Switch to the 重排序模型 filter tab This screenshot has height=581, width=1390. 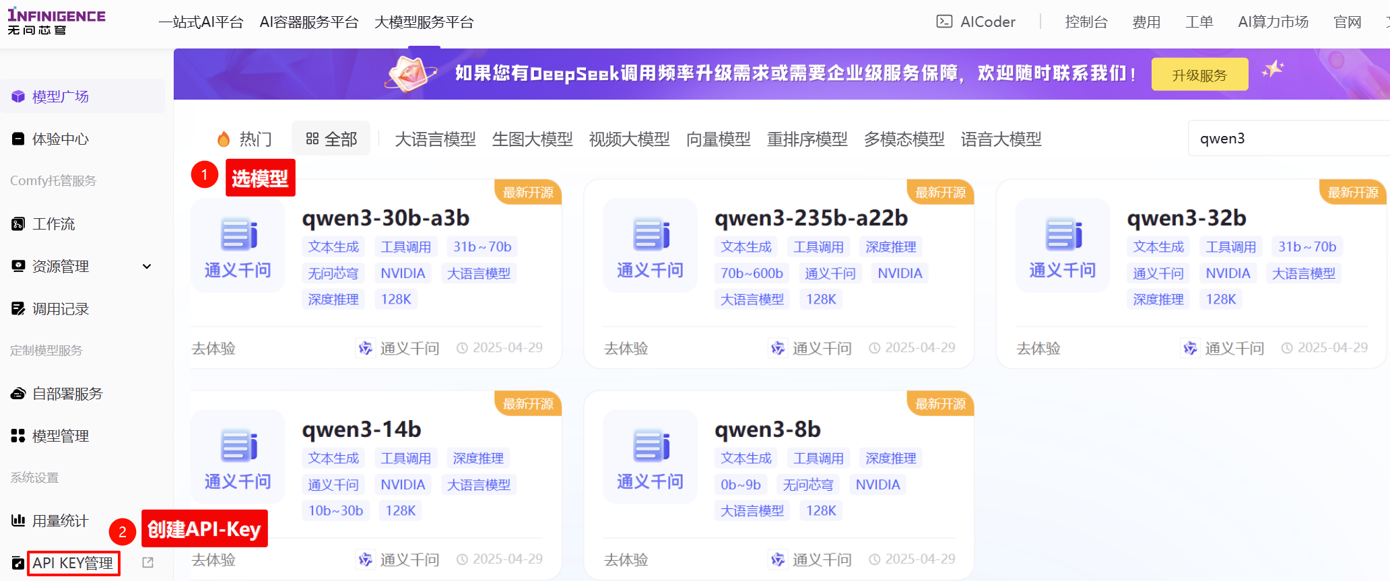807,139
